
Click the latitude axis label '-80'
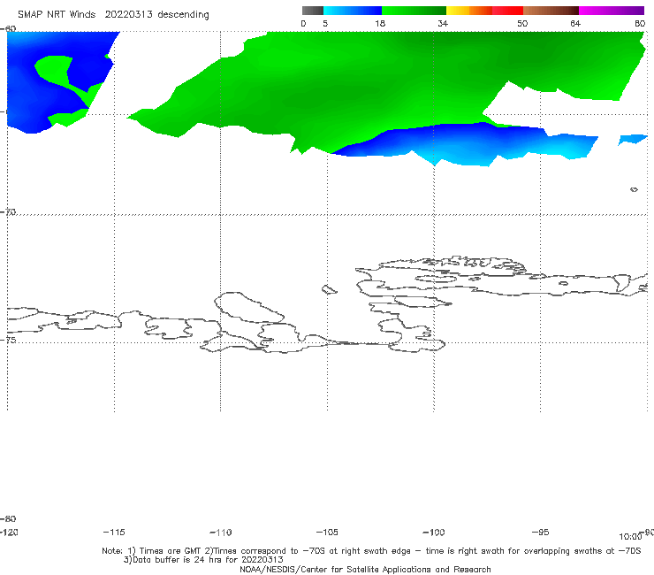tap(8, 518)
